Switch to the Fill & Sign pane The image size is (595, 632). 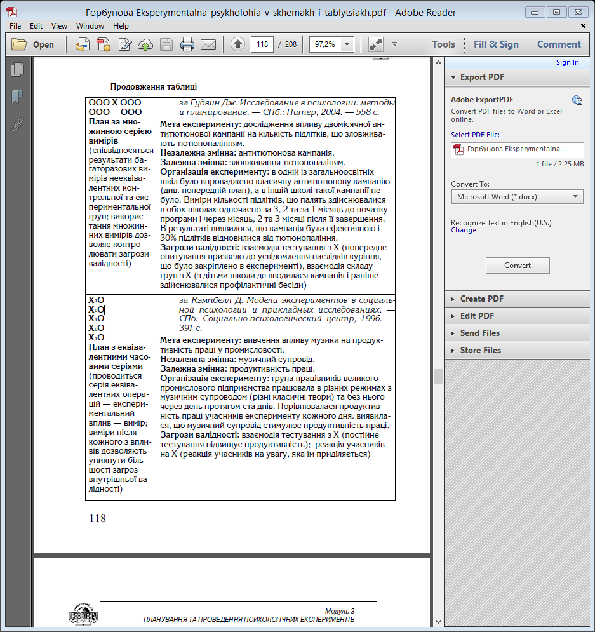[x=496, y=44]
